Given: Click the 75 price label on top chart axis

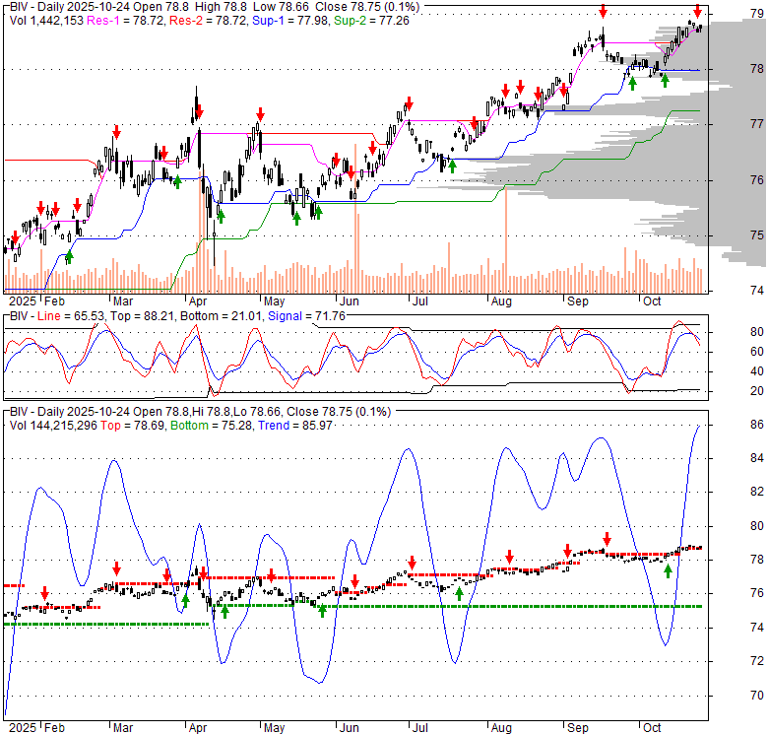Looking at the screenshot, I should (x=757, y=235).
